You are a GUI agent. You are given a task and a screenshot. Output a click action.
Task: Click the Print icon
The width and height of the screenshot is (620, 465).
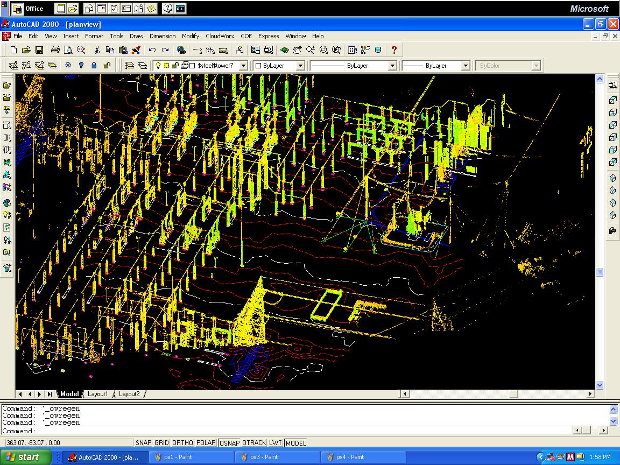coord(55,50)
